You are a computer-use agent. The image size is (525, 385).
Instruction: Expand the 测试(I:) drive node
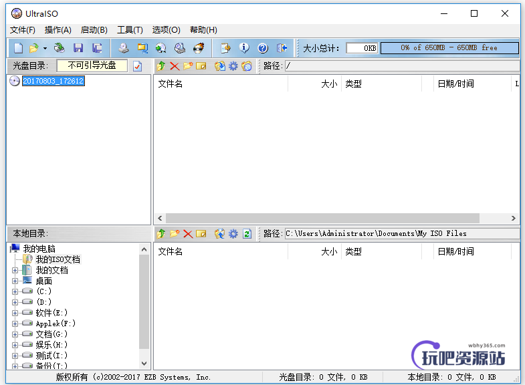coord(15,356)
